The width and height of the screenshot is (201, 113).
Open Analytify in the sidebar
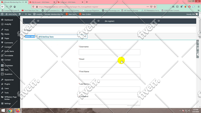(8, 24)
